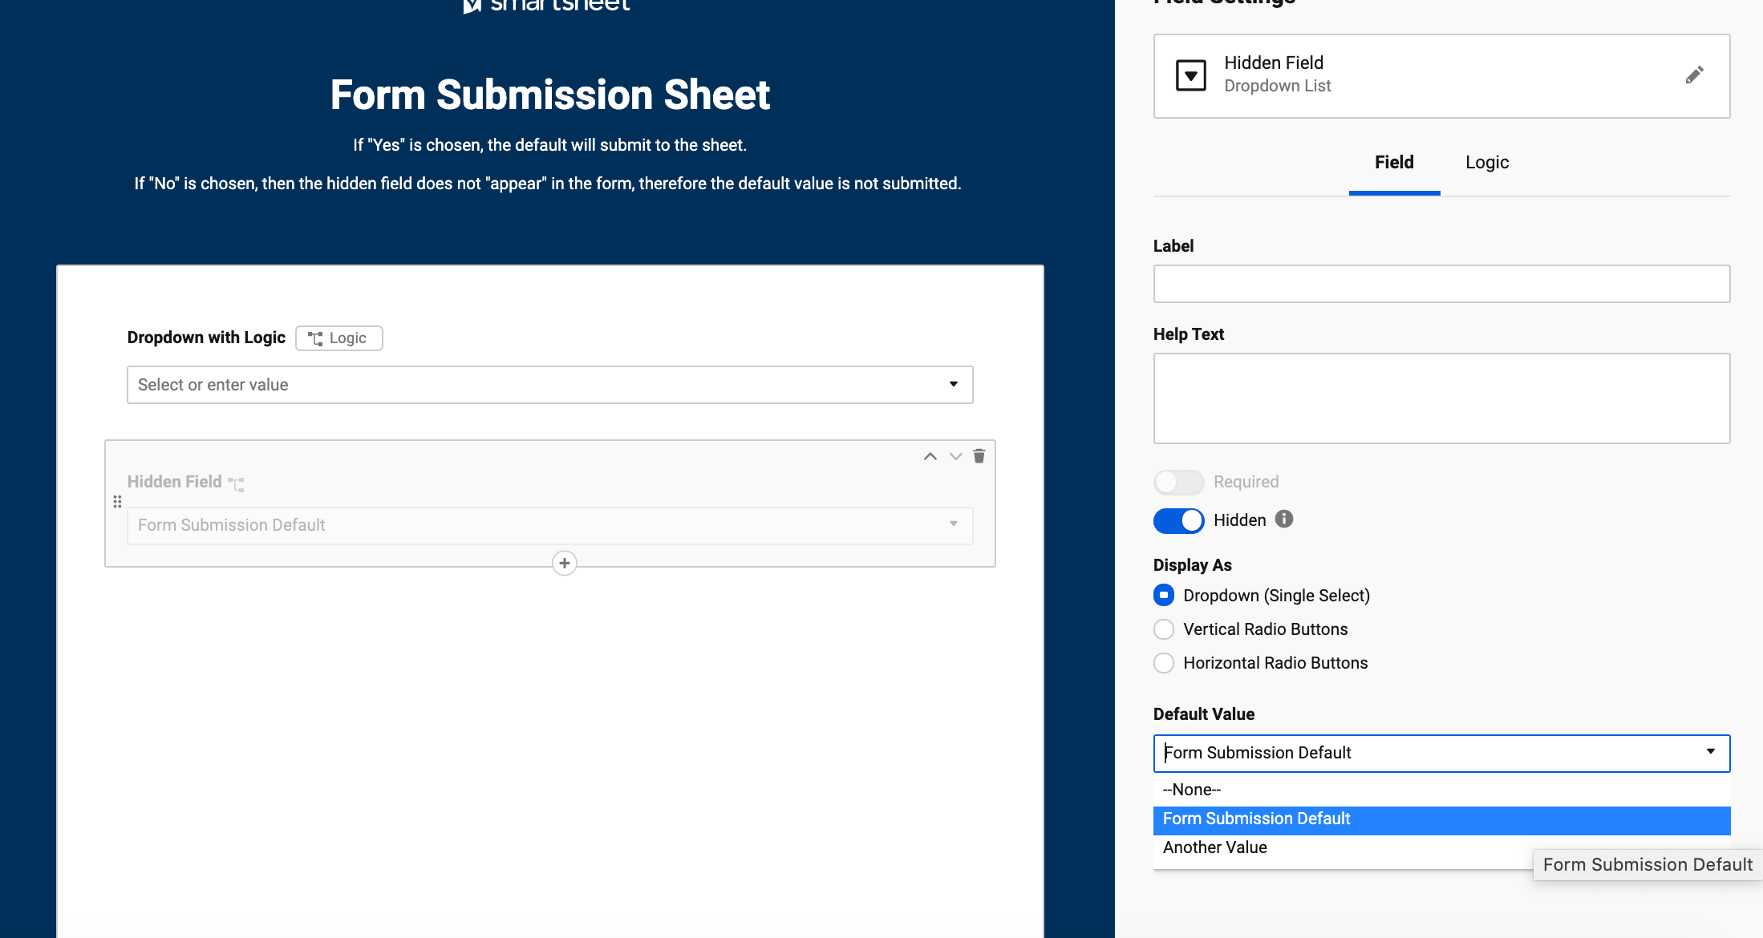Image resolution: width=1763 pixels, height=938 pixels.
Task: Expand the Select or enter value dropdown
Action: [550, 385]
